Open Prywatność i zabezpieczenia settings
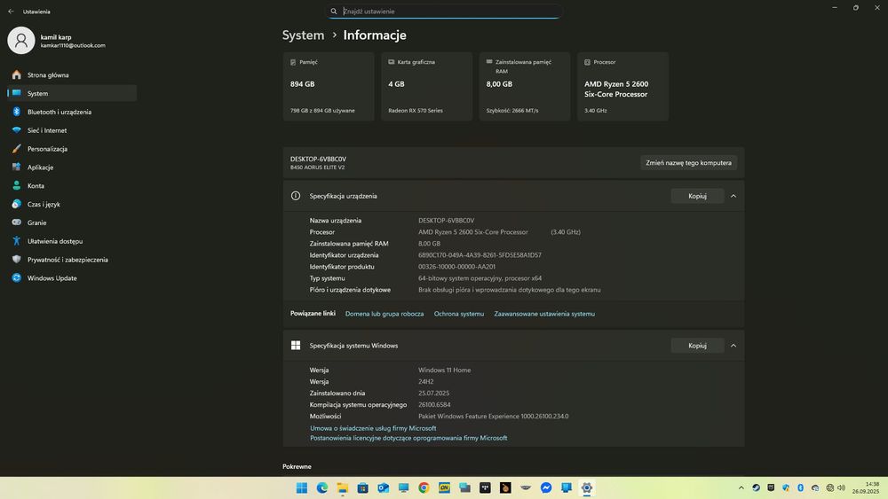This screenshot has height=499, width=888. [72, 260]
